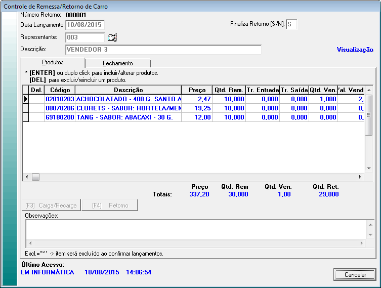Click the Representante lookup icon
This screenshot has width=381, height=288.
pos(112,37)
